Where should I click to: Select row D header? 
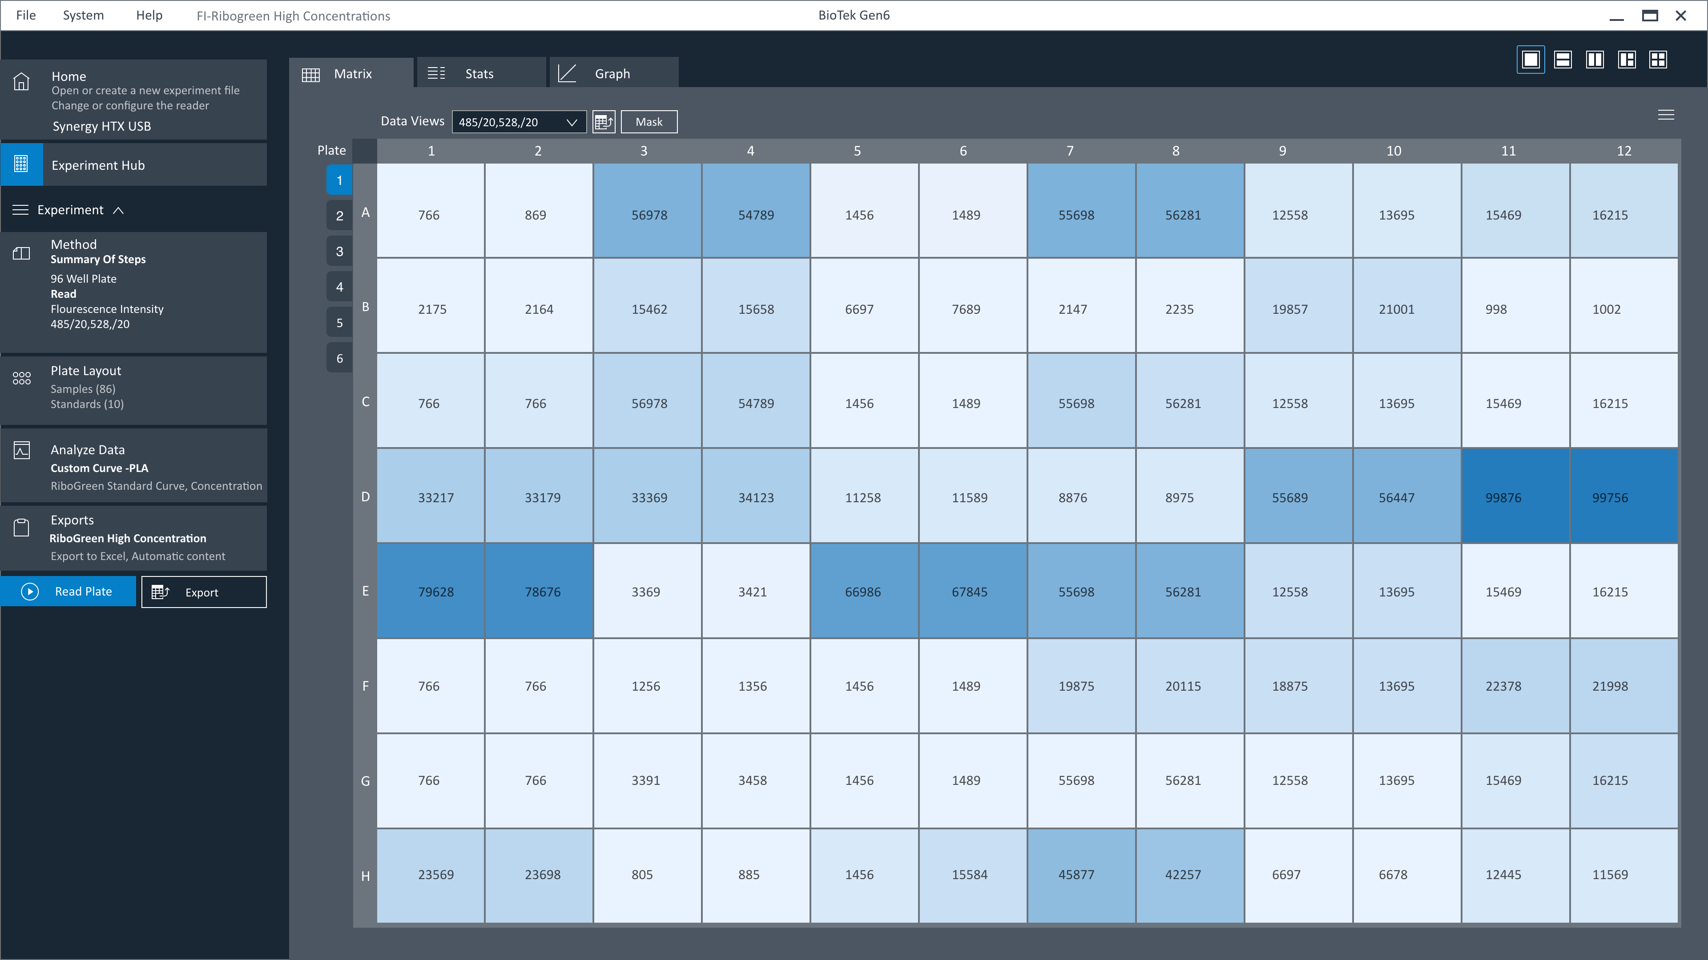(x=365, y=496)
